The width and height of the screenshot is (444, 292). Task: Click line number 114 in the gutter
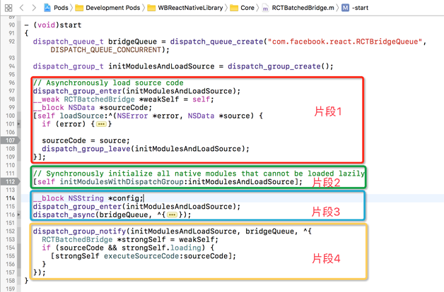pos(11,198)
